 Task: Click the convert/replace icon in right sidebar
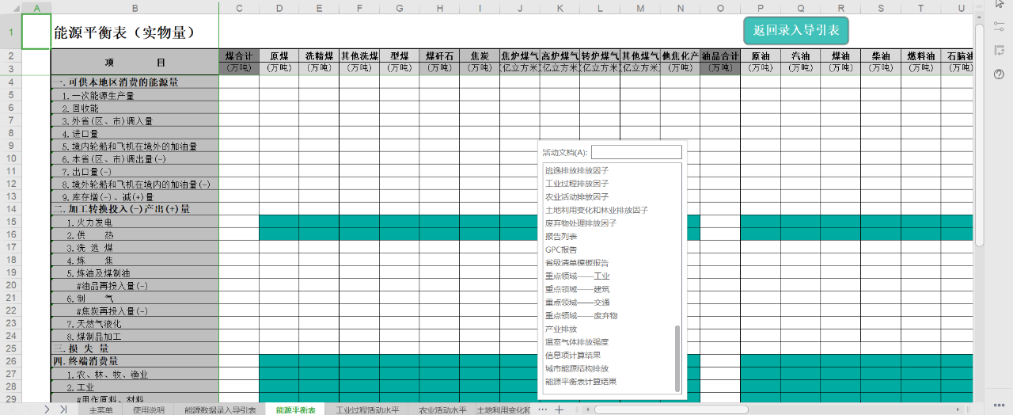999,50
